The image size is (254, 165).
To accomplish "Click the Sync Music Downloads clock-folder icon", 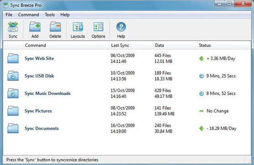I will 13,93.
